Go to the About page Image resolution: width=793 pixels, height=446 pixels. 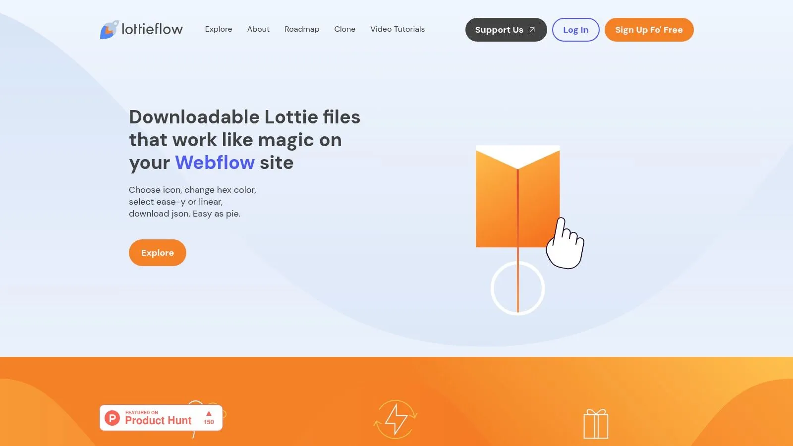(258, 29)
